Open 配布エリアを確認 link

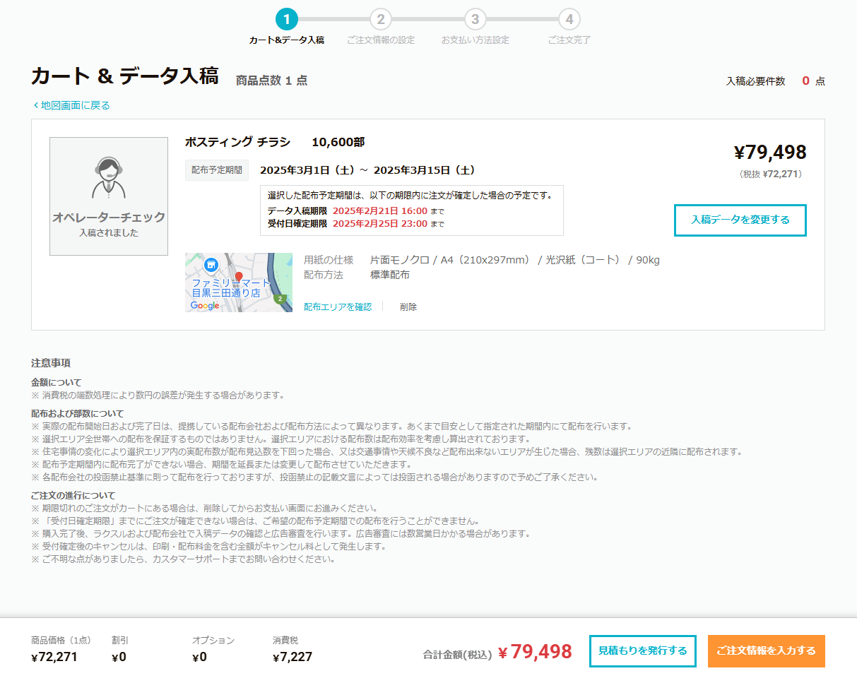point(338,307)
